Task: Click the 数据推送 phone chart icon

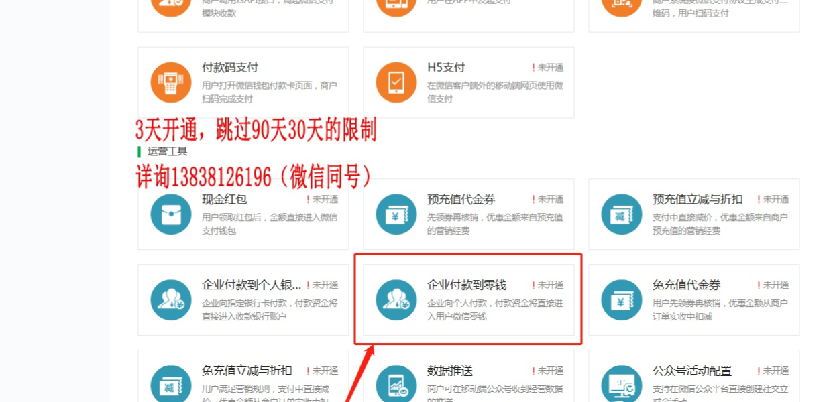Action: point(396,385)
